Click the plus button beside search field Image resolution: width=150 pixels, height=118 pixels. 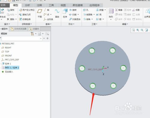click(47, 38)
